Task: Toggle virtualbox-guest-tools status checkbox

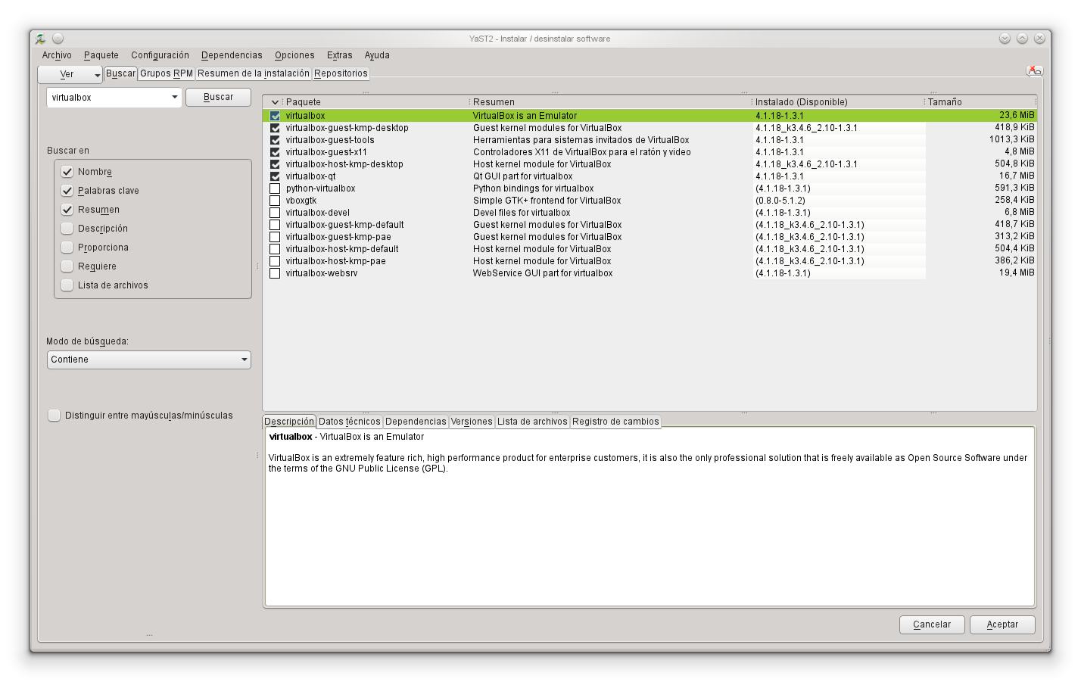Action: [x=275, y=140]
